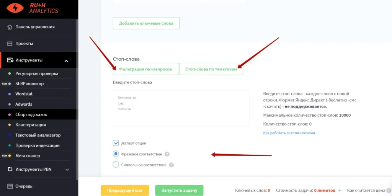Click Запустить задачу button
This screenshot has width=392, height=196.
point(179,190)
